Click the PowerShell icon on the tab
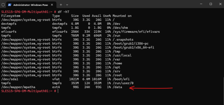Image resolution: width=224 pixels, height=105 pixels. click(10, 5)
